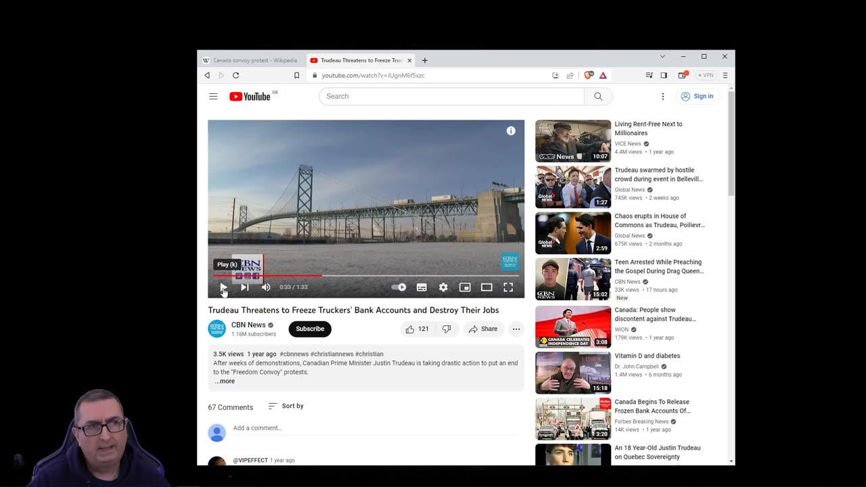866x487 pixels.
Task: Focus the YouTube search box
Action: (x=451, y=96)
